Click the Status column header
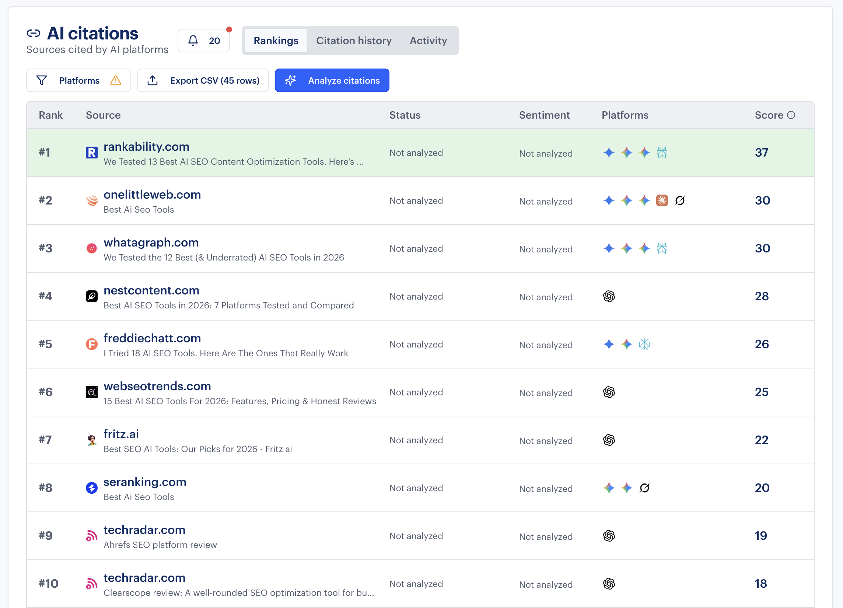This screenshot has width=843, height=608. 405,115
